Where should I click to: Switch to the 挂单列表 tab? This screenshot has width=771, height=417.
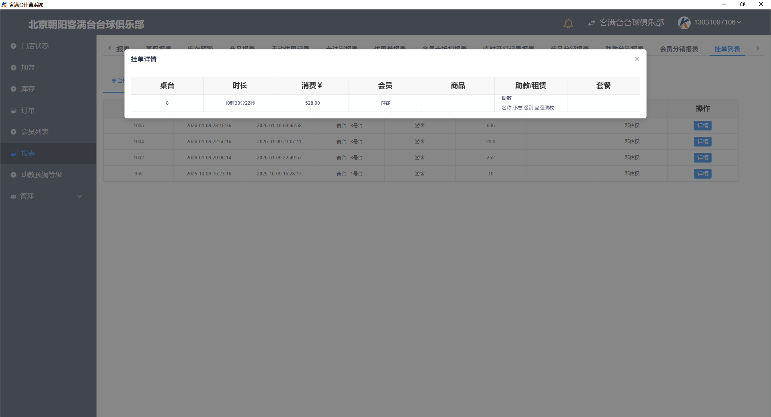click(x=727, y=49)
